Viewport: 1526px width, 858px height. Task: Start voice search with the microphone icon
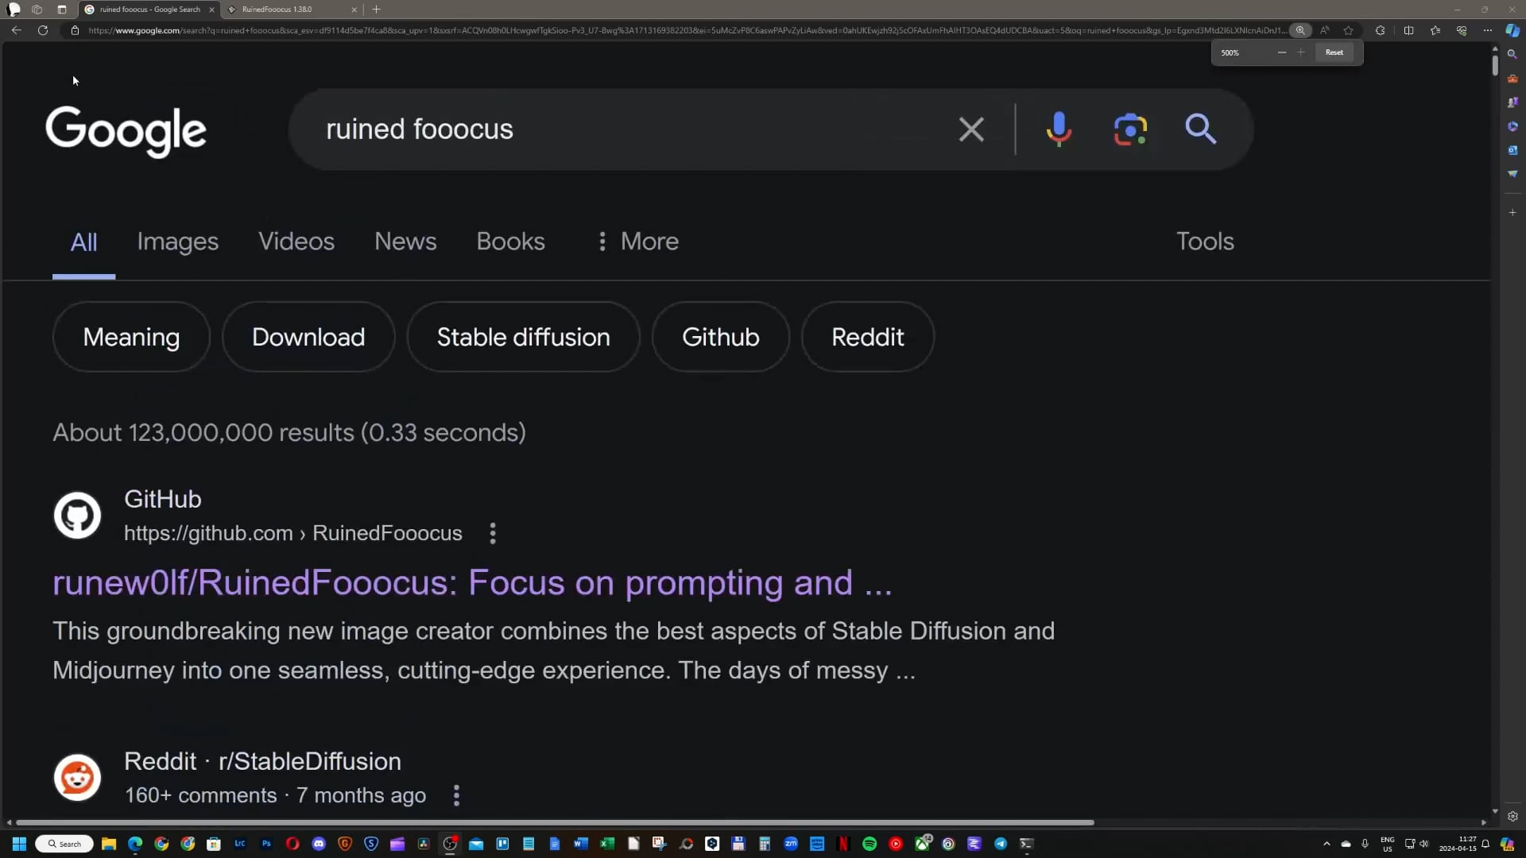click(1059, 129)
